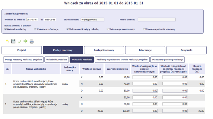
Task: Edit indicator 2 row M cumulative value
Action: pyautogui.click(x=175, y=104)
